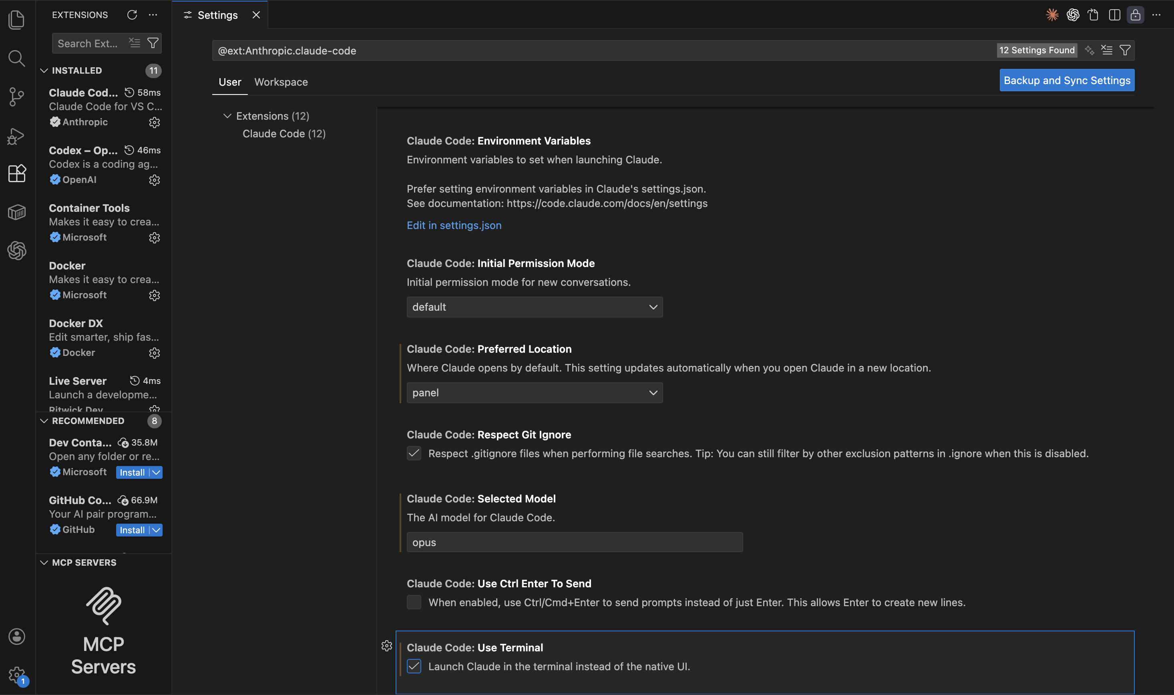
Task: Select Claude Code in the settings tree
Action: (283, 133)
